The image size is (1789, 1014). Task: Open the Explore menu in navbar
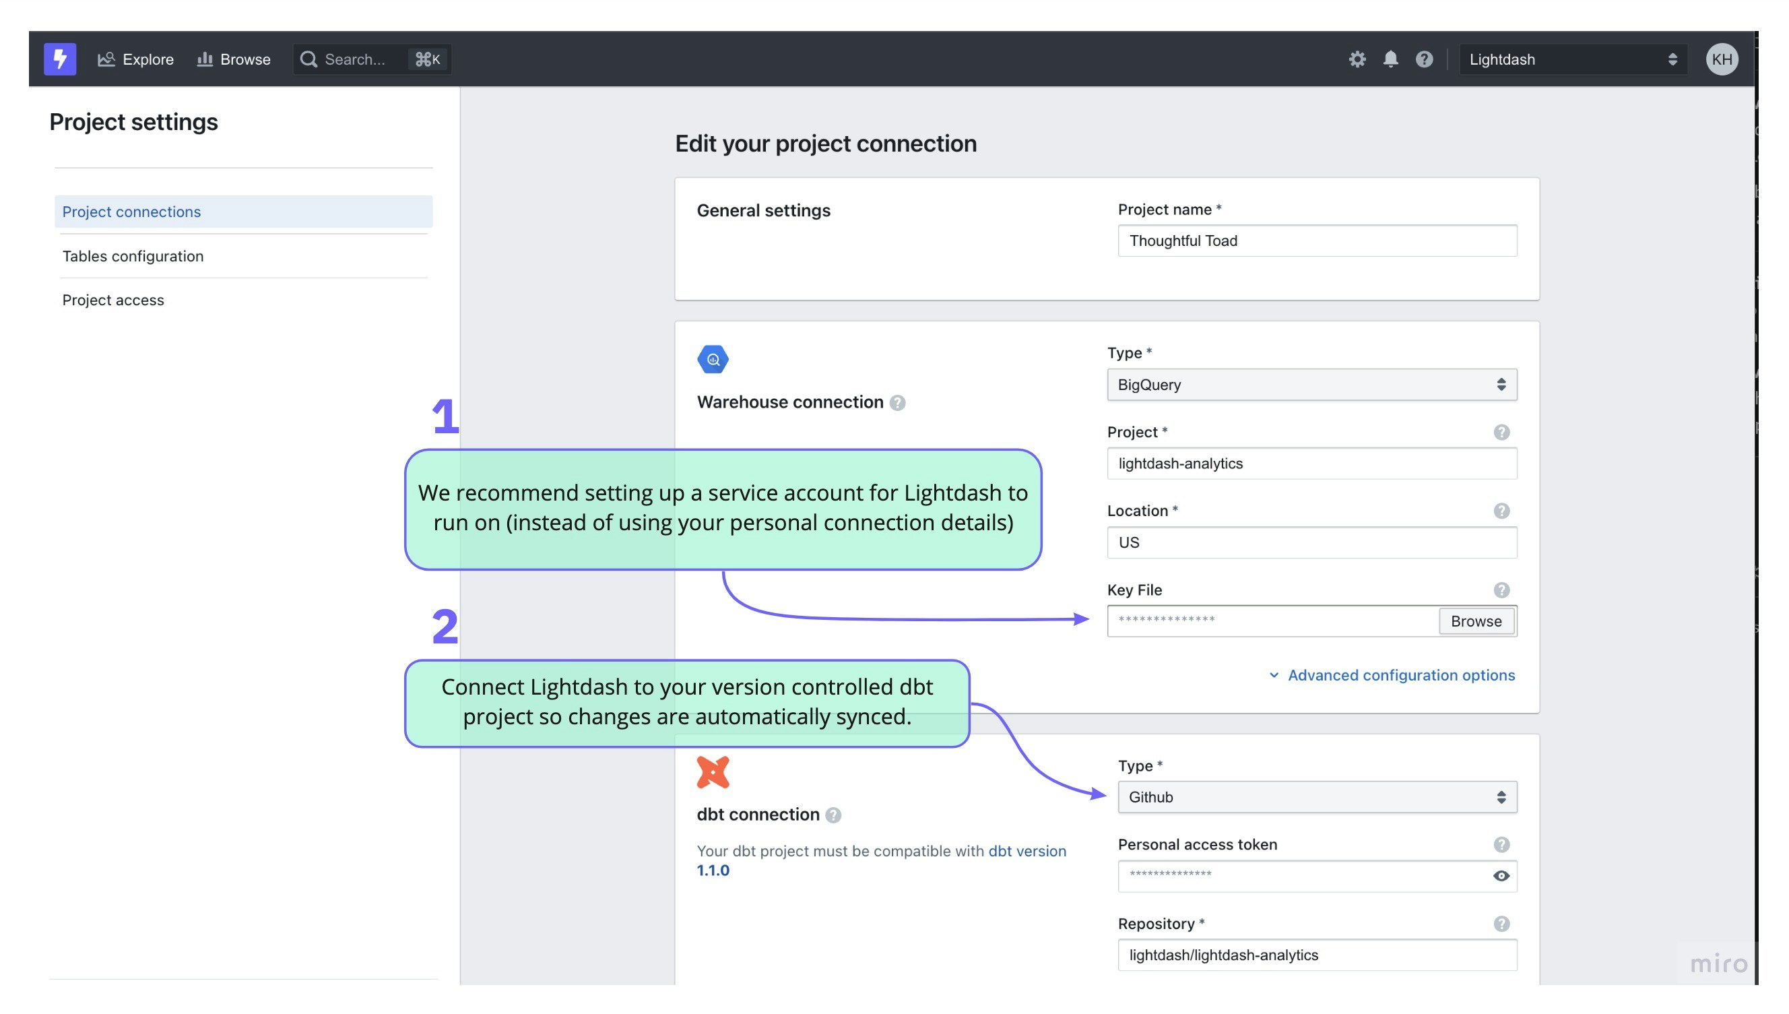point(136,59)
